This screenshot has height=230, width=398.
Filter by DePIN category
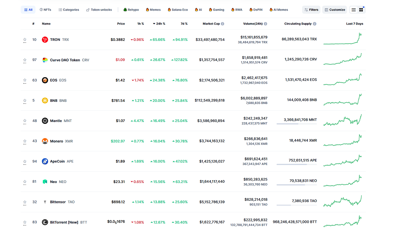tap(256, 10)
